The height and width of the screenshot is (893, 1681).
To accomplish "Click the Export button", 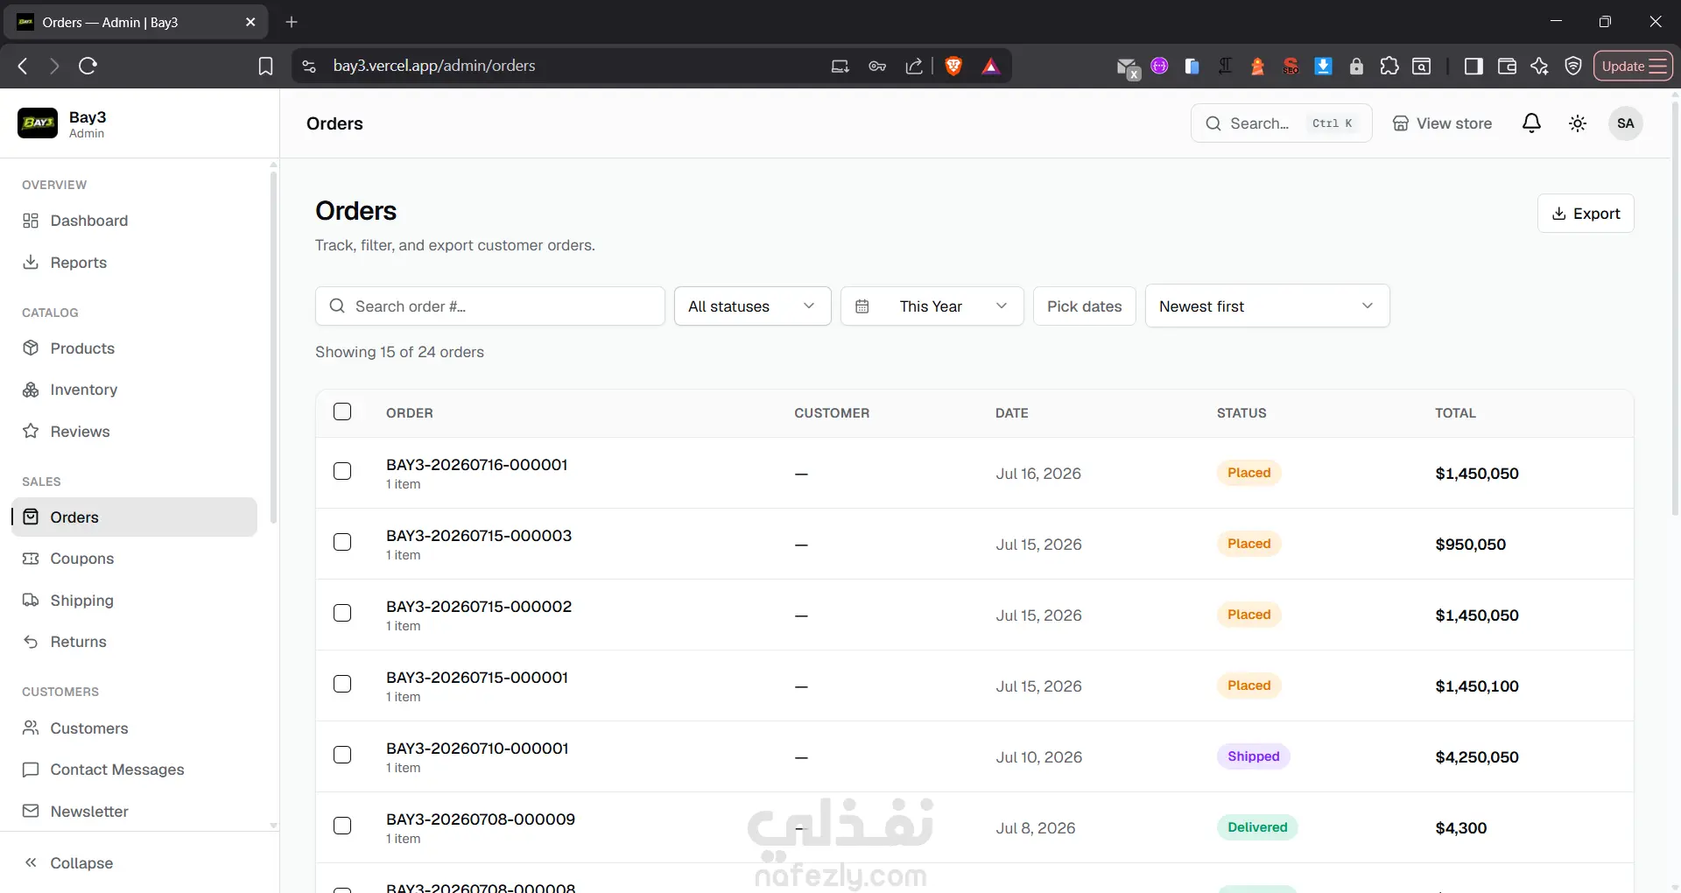I will click(1586, 214).
